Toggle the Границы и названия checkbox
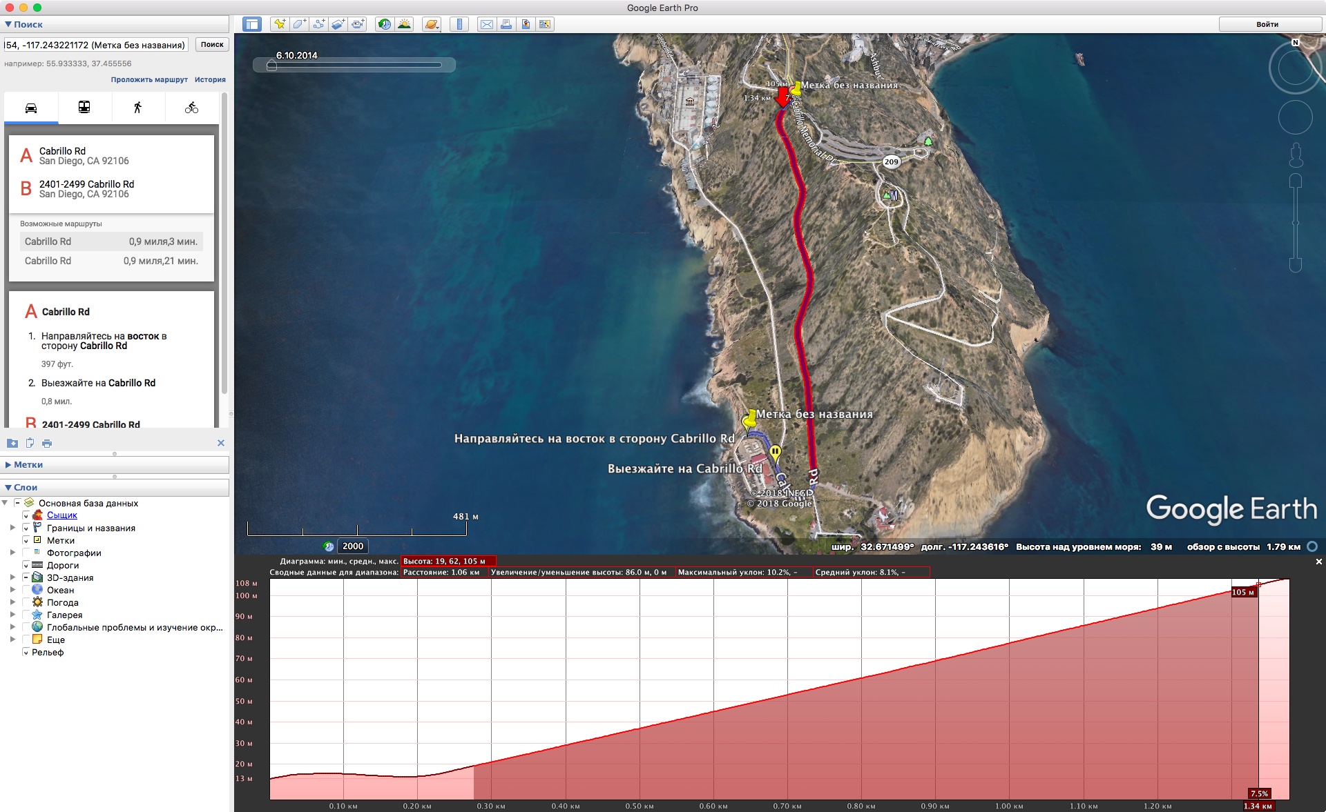This screenshot has height=812, width=1326. [26, 528]
